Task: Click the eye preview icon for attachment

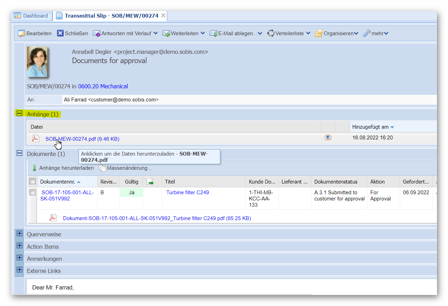Action: point(328,138)
